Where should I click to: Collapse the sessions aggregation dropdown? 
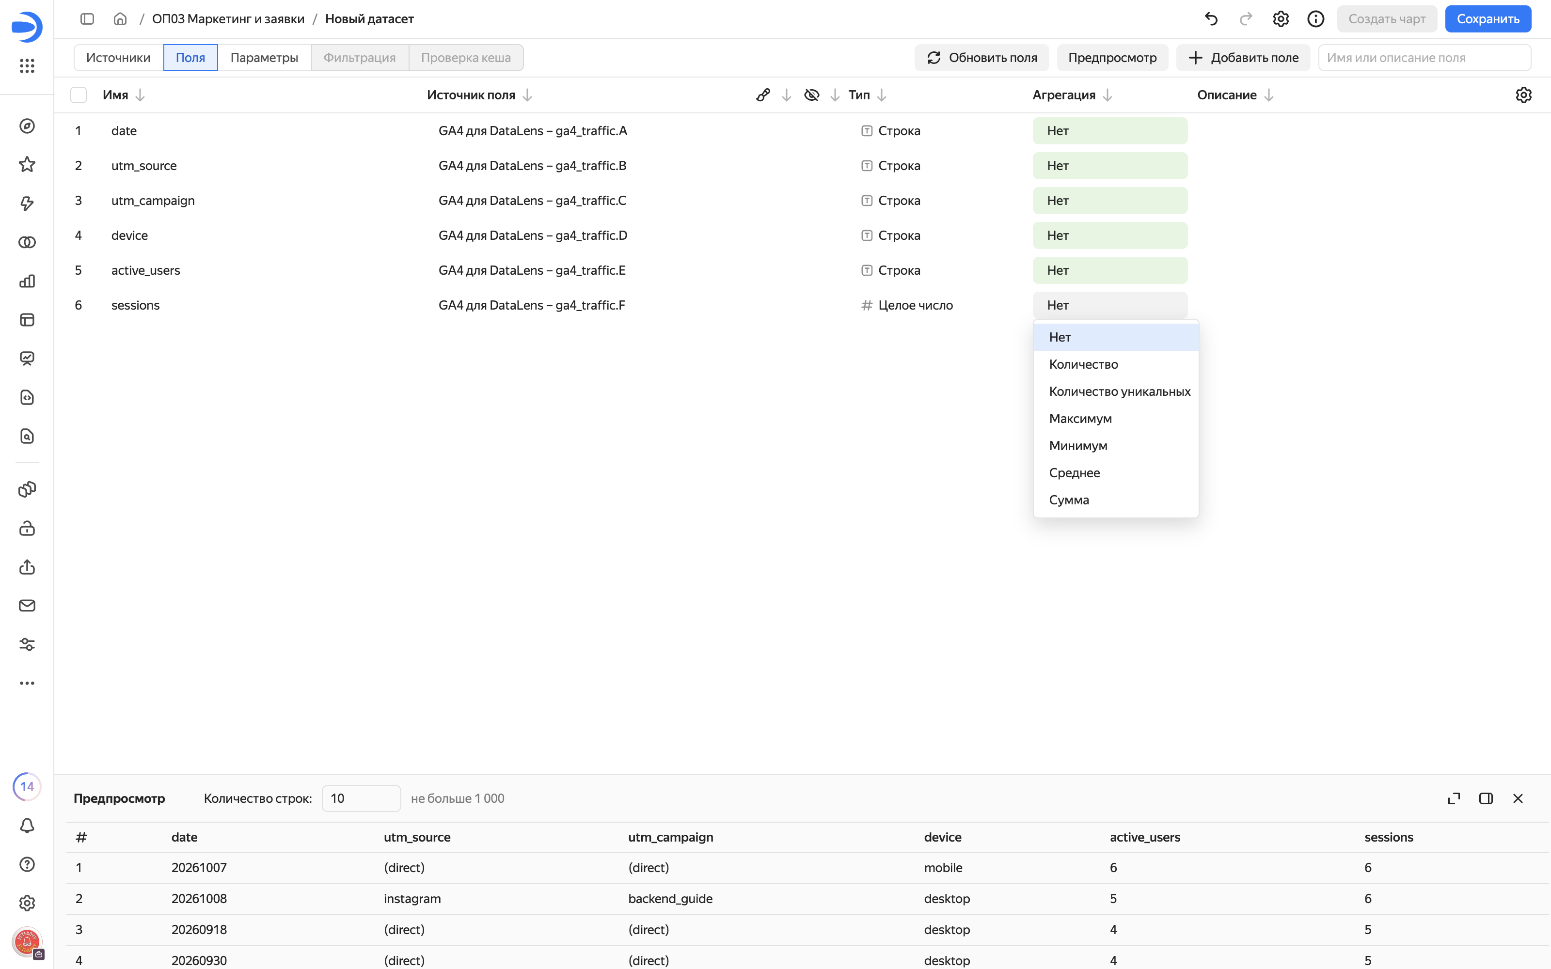1109,305
